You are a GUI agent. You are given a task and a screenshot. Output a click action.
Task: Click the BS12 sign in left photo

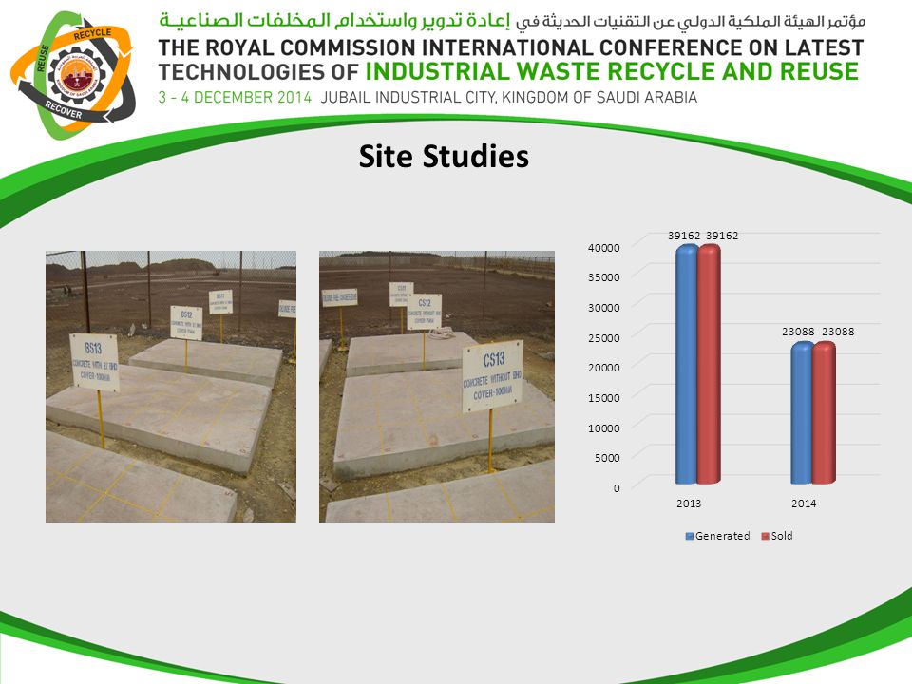pyautogui.click(x=186, y=323)
